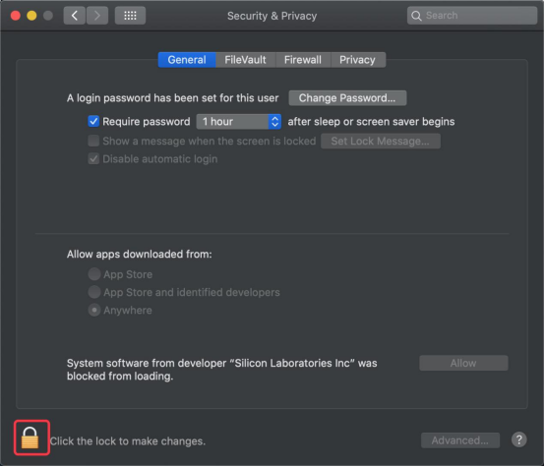Switch to the FileVault tab
545x467 pixels.
(245, 60)
